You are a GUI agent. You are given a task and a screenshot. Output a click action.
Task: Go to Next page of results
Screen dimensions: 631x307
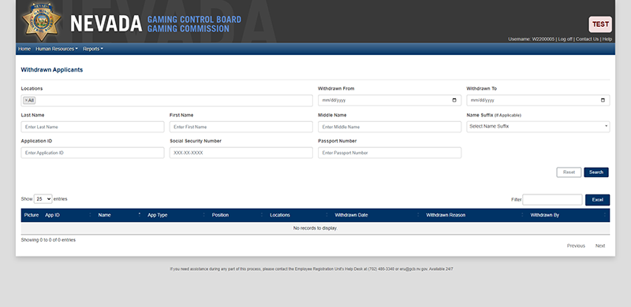pyautogui.click(x=600, y=246)
